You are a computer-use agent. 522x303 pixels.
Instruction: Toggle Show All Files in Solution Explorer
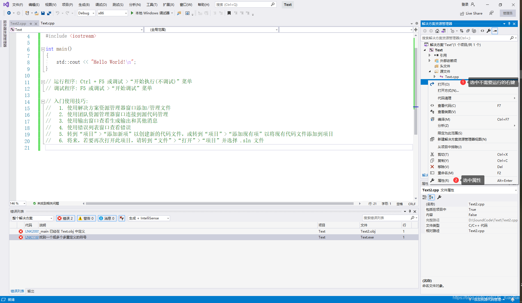click(474, 31)
